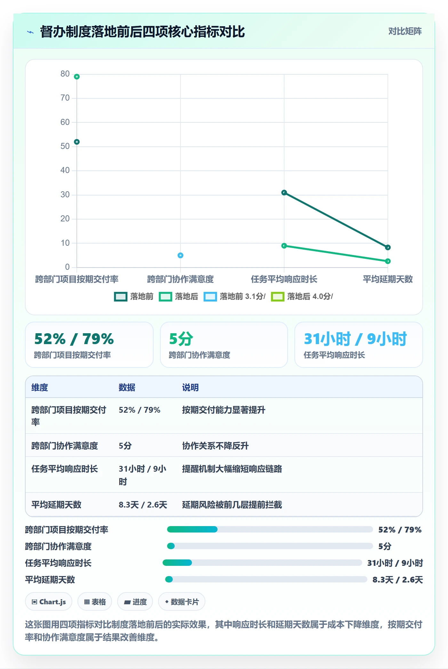The image size is (448, 669).
Task: Click the 31小时 / 9小时 progress value
Action: pos(395,563)
